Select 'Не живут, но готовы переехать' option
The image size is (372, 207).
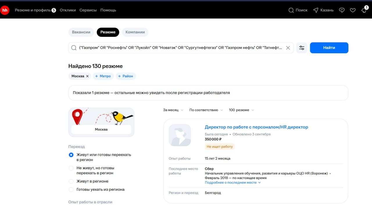[x=71, y=168]
